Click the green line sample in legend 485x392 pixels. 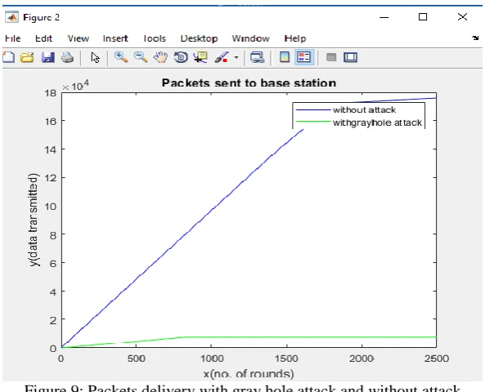[313, 122]
